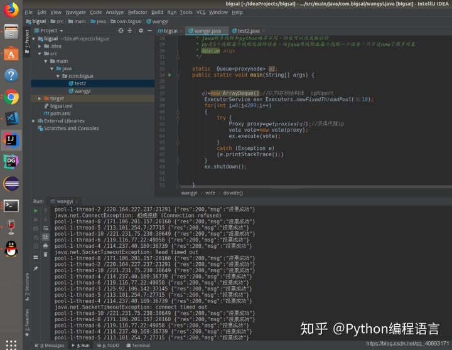Toggle scroll to end in Run console
452x350 pixels.
click(45, 237)
